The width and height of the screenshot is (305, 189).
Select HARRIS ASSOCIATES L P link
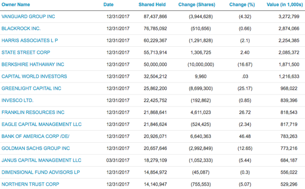30,41
